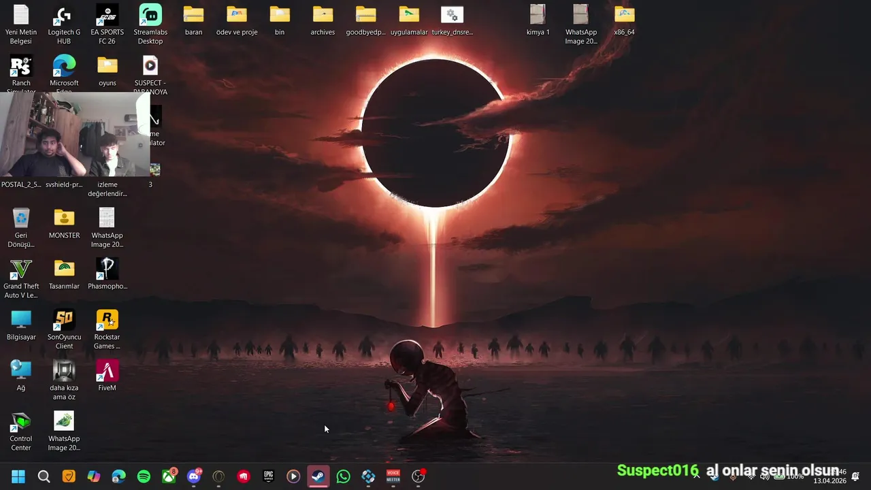Open Epic Games Launcher in taskbar
The image size is (871, 490).
point(268,476)
